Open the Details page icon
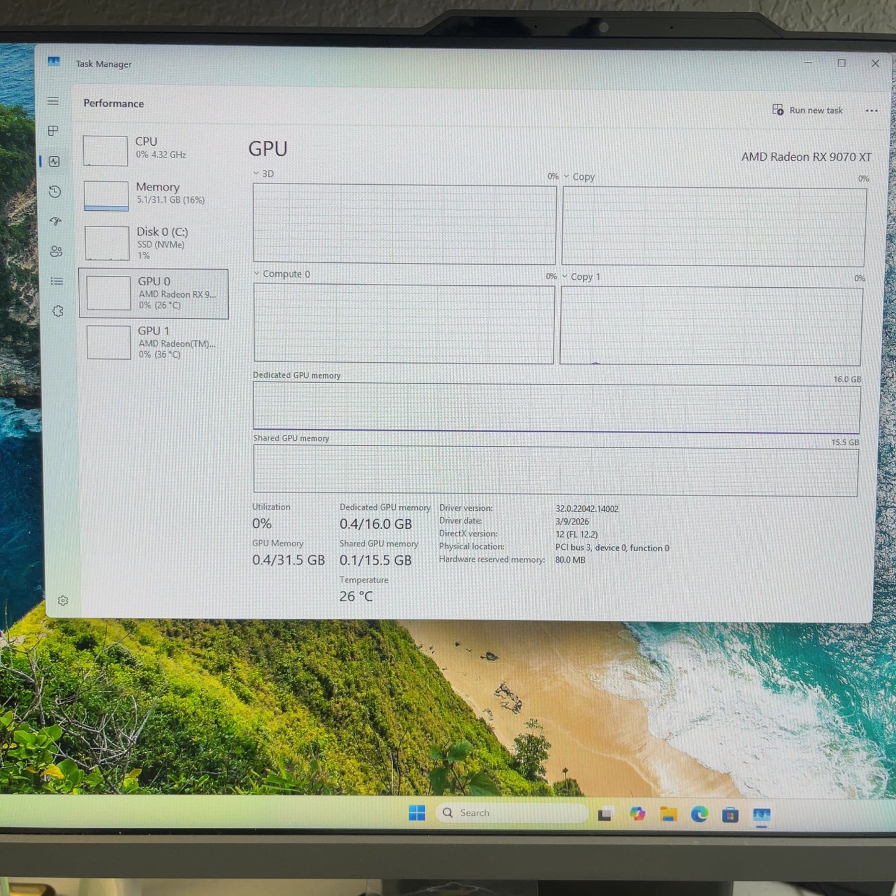 click(57, 281)
